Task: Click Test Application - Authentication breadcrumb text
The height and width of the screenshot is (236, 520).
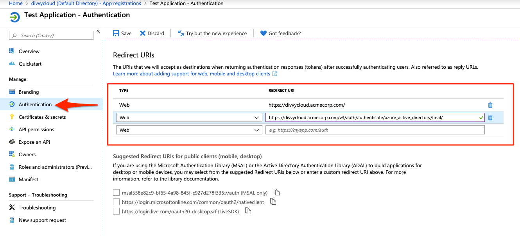Action: point(186,3)
